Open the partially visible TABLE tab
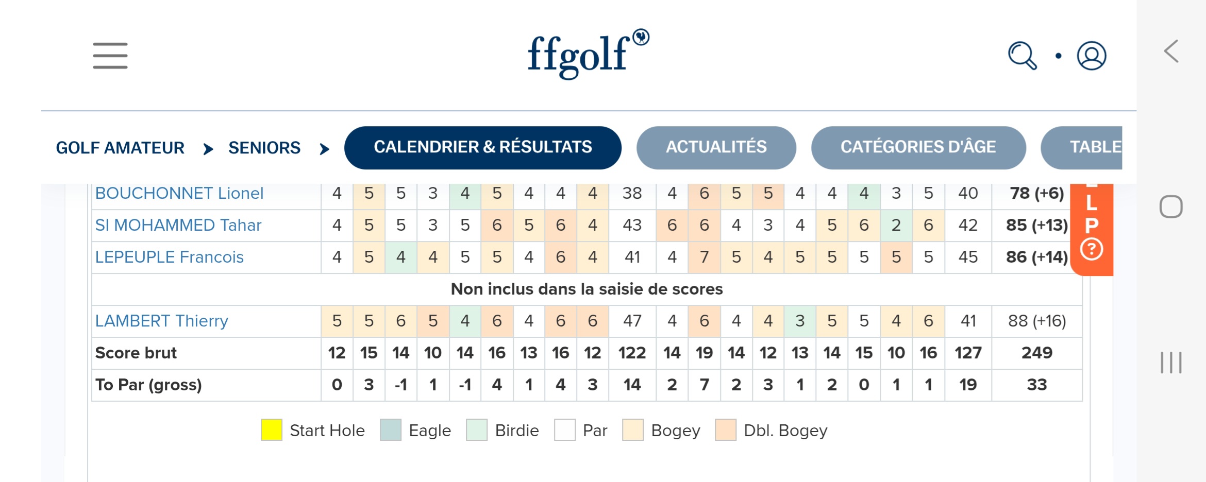Viewport: 1206px width, 482px height. coord(1082,147)
